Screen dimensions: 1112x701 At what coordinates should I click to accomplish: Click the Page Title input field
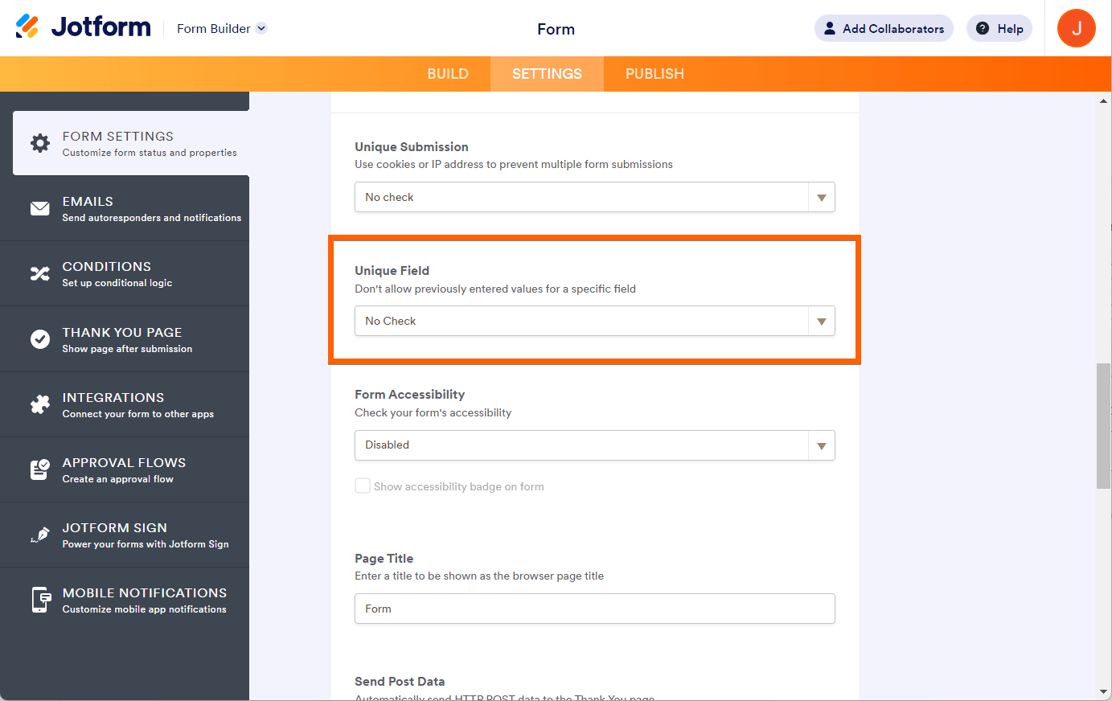point(594,609)
